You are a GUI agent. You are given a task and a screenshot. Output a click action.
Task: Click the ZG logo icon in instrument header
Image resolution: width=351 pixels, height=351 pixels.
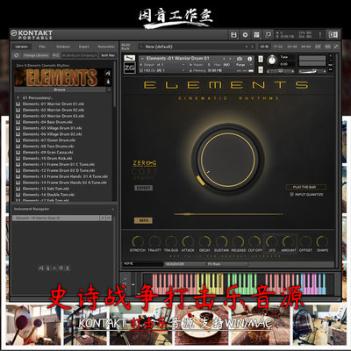point(129,68)
